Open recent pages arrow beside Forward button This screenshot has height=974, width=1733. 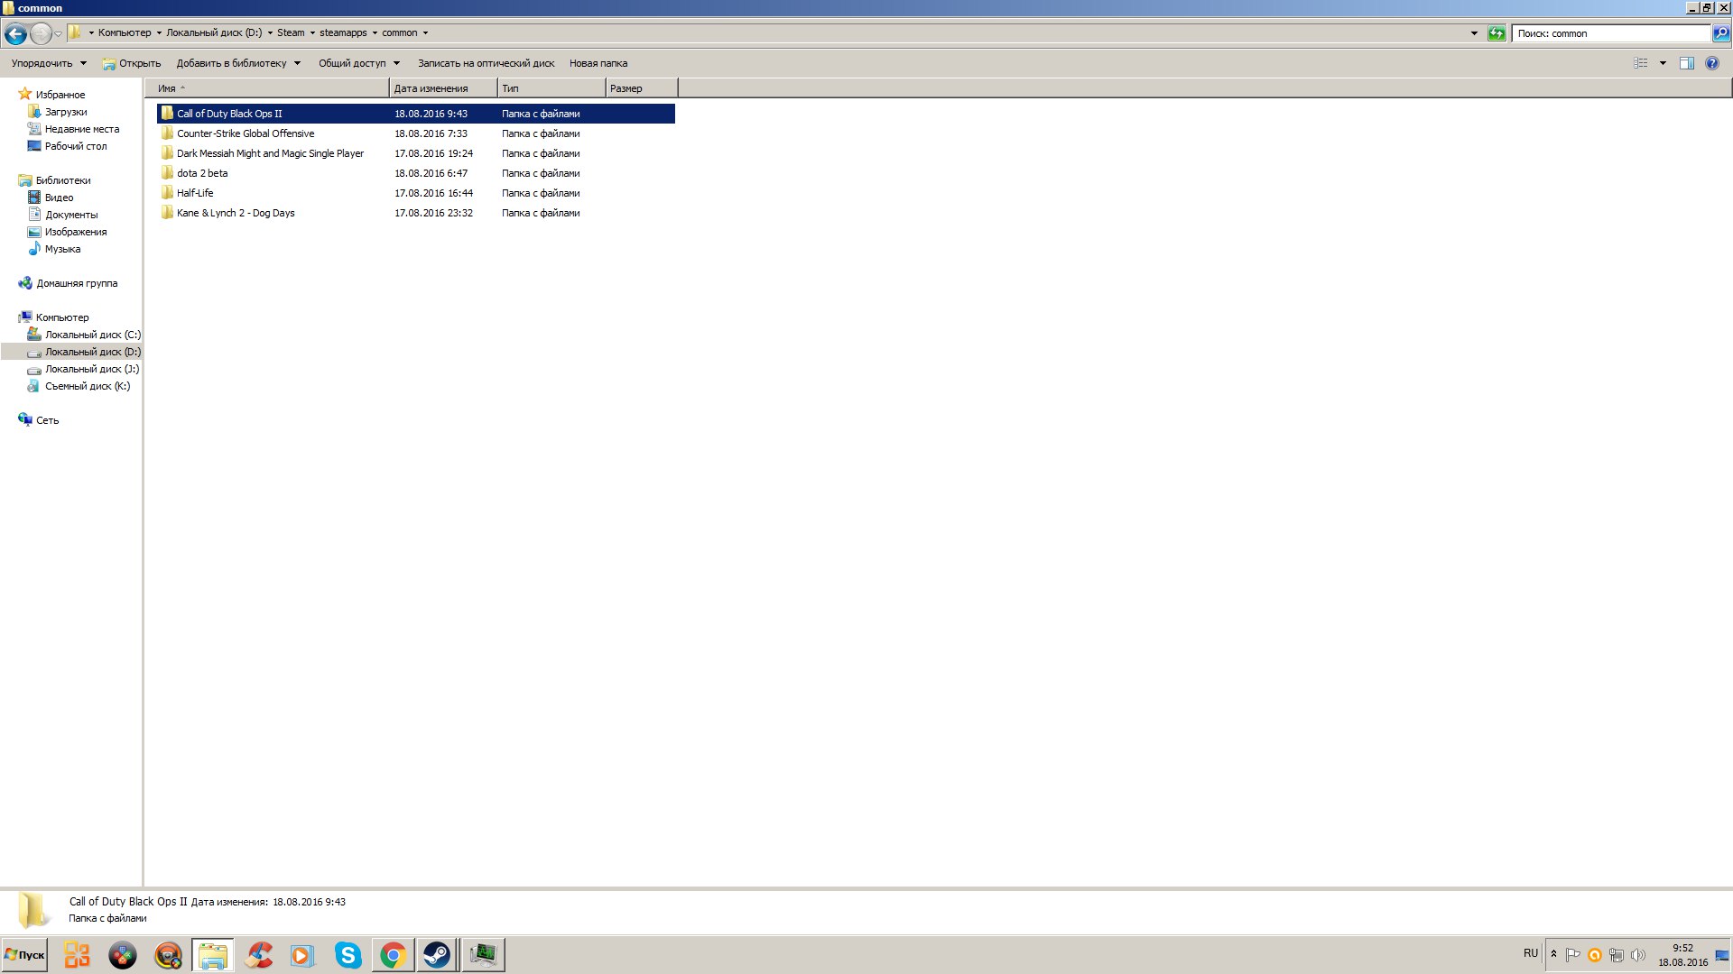point(58,34)
